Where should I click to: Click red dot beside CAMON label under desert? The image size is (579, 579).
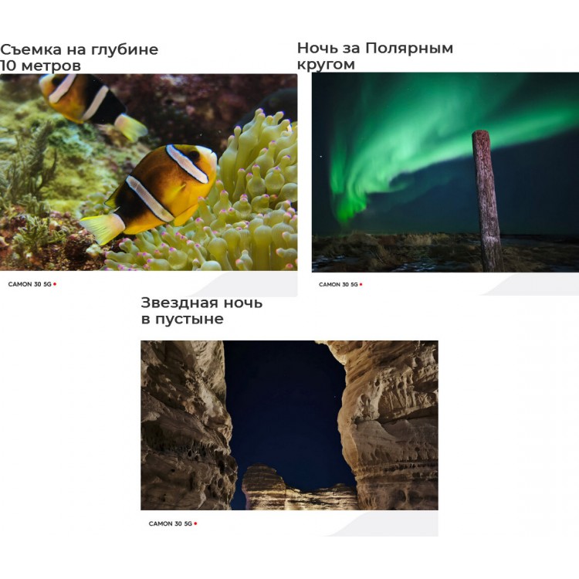[x=195, y=523]
